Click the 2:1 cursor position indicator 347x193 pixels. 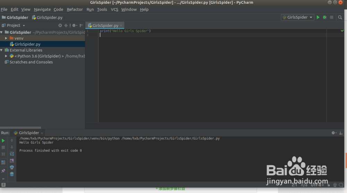pos(294,185)
